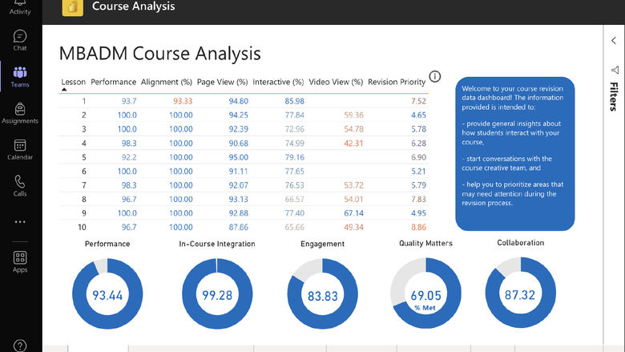The image size is (625, 352).
Task: Click Lesson 5 page view 95.00
Action: click(x=238, y=157)
